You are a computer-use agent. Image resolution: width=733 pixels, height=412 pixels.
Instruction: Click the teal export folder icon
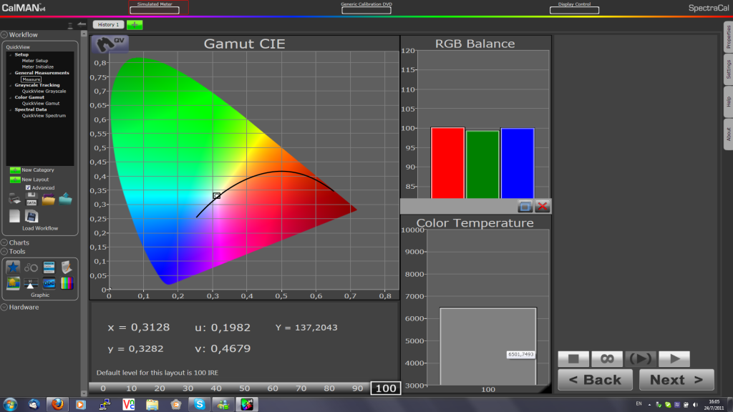[x=65, y=199]
